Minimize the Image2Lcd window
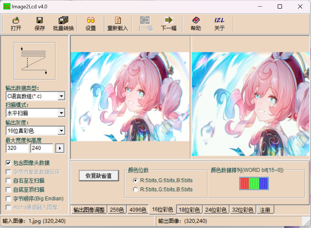This screenshot has height=228, width=311. (260, 7)
